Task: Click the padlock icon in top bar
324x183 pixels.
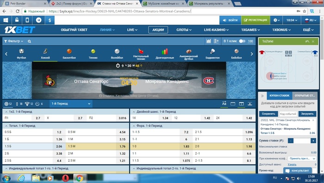Action: pos(17,20)
